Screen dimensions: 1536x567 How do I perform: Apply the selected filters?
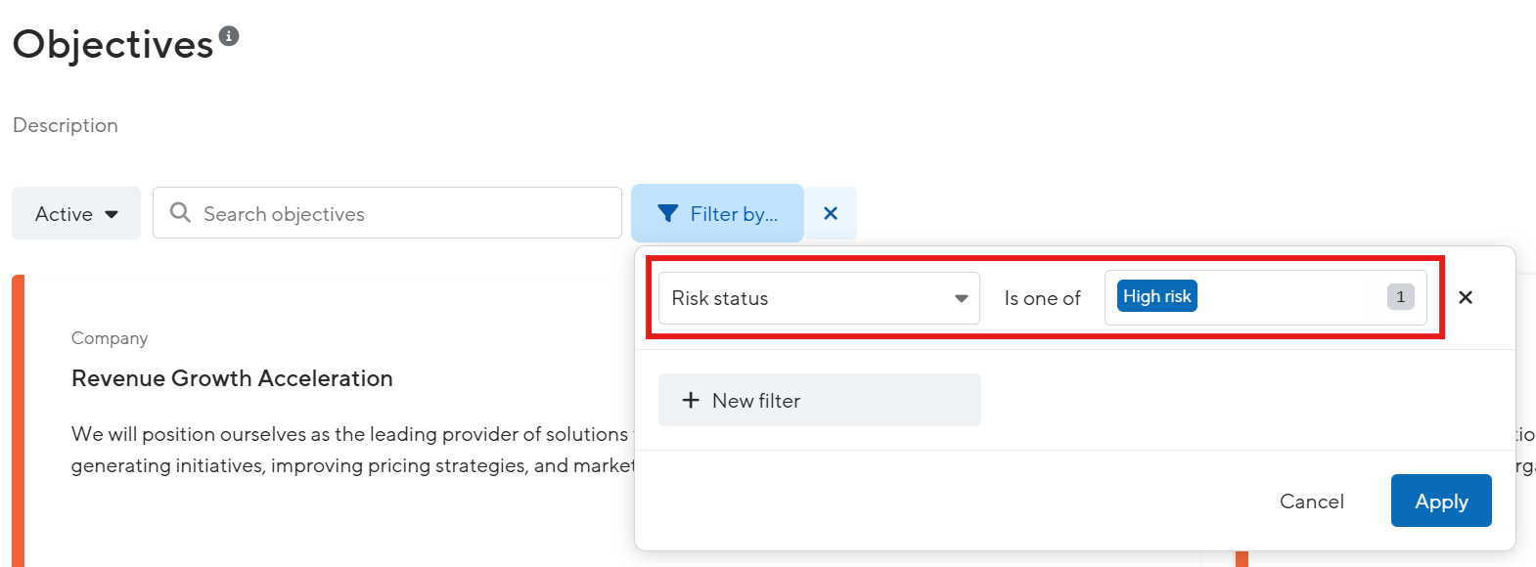1441,501
